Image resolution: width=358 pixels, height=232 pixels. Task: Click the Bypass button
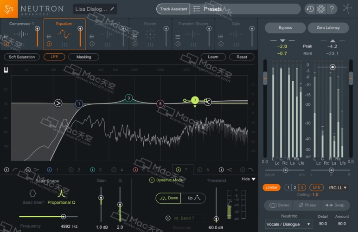tap(285, 28)
